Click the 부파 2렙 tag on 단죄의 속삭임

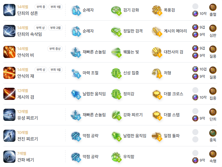point(55,28)
